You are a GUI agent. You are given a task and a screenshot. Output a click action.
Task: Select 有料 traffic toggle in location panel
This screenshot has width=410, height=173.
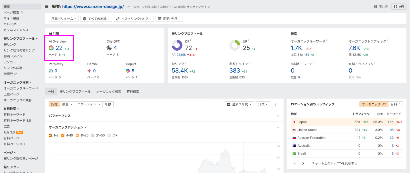click(396, 104)
